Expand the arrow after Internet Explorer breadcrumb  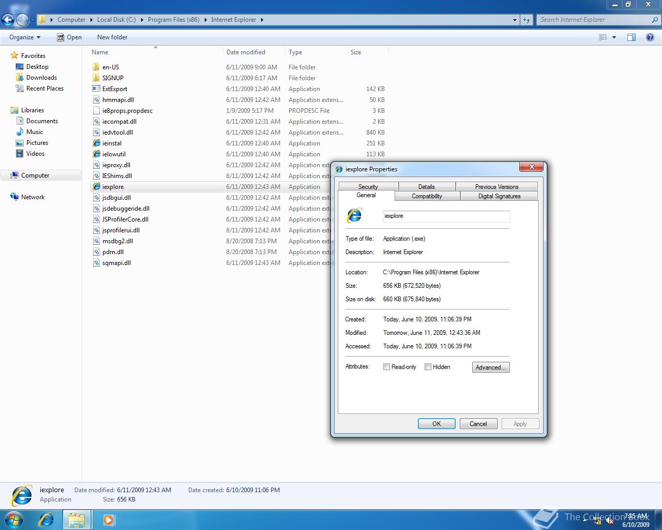pyautogui.click(x=262, y=20)
